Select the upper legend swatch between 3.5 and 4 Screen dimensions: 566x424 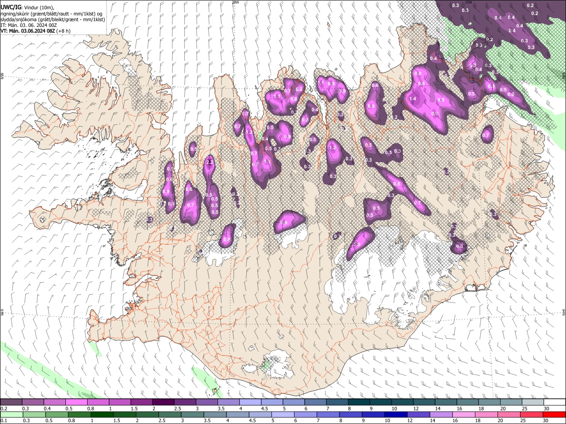point(228,402)
